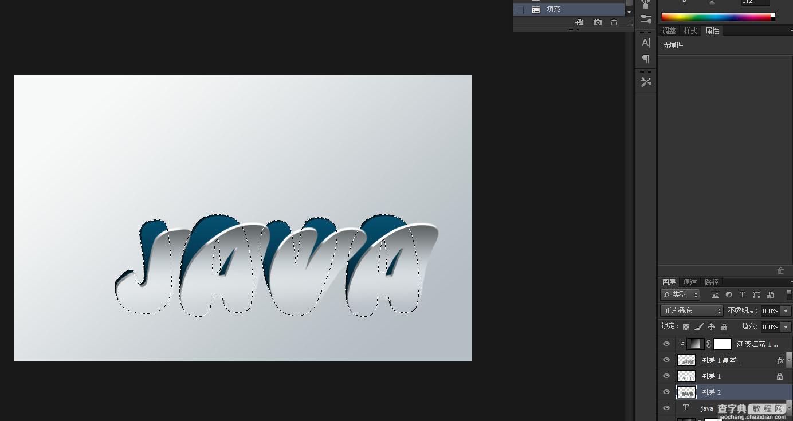793x421 pixels.
Task: Filter layers by adjustment layers icon
Action: (729, 294)
